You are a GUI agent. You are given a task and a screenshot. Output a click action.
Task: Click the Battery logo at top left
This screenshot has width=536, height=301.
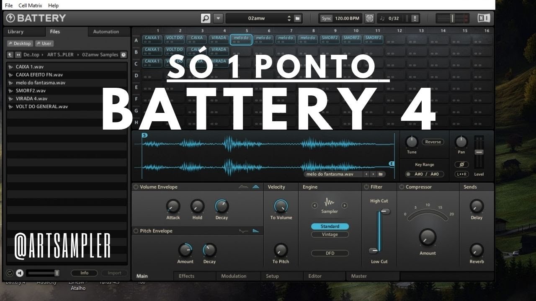coord(36,18)
